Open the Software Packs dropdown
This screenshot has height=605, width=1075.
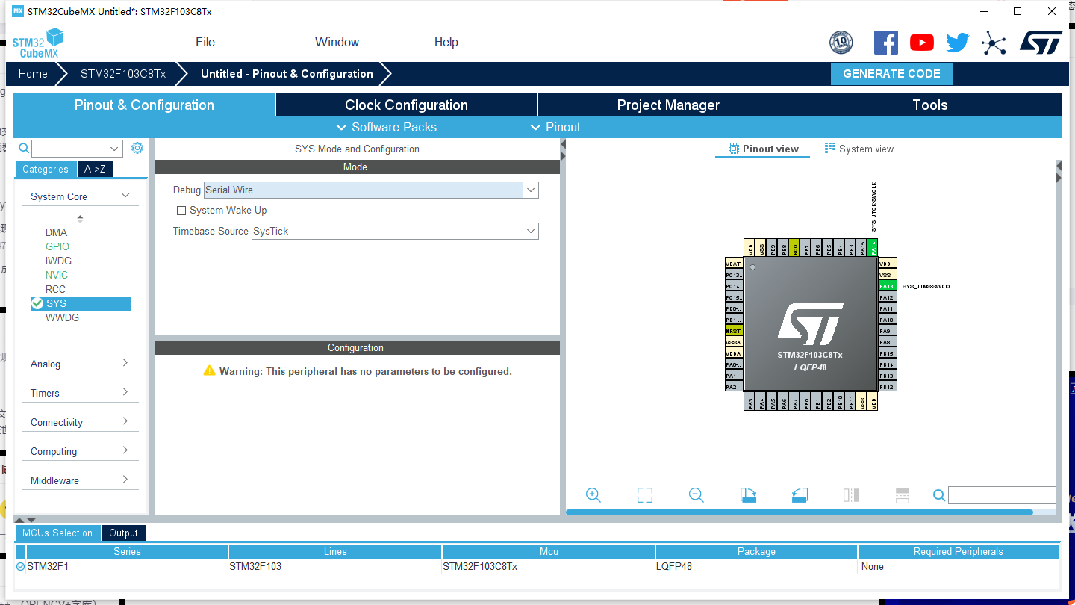click(387, 127)
